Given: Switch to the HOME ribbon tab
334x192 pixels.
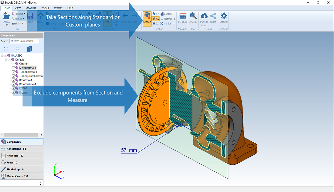Looking at the screenshot, I should pyautogui.click(x=6, y=8).
